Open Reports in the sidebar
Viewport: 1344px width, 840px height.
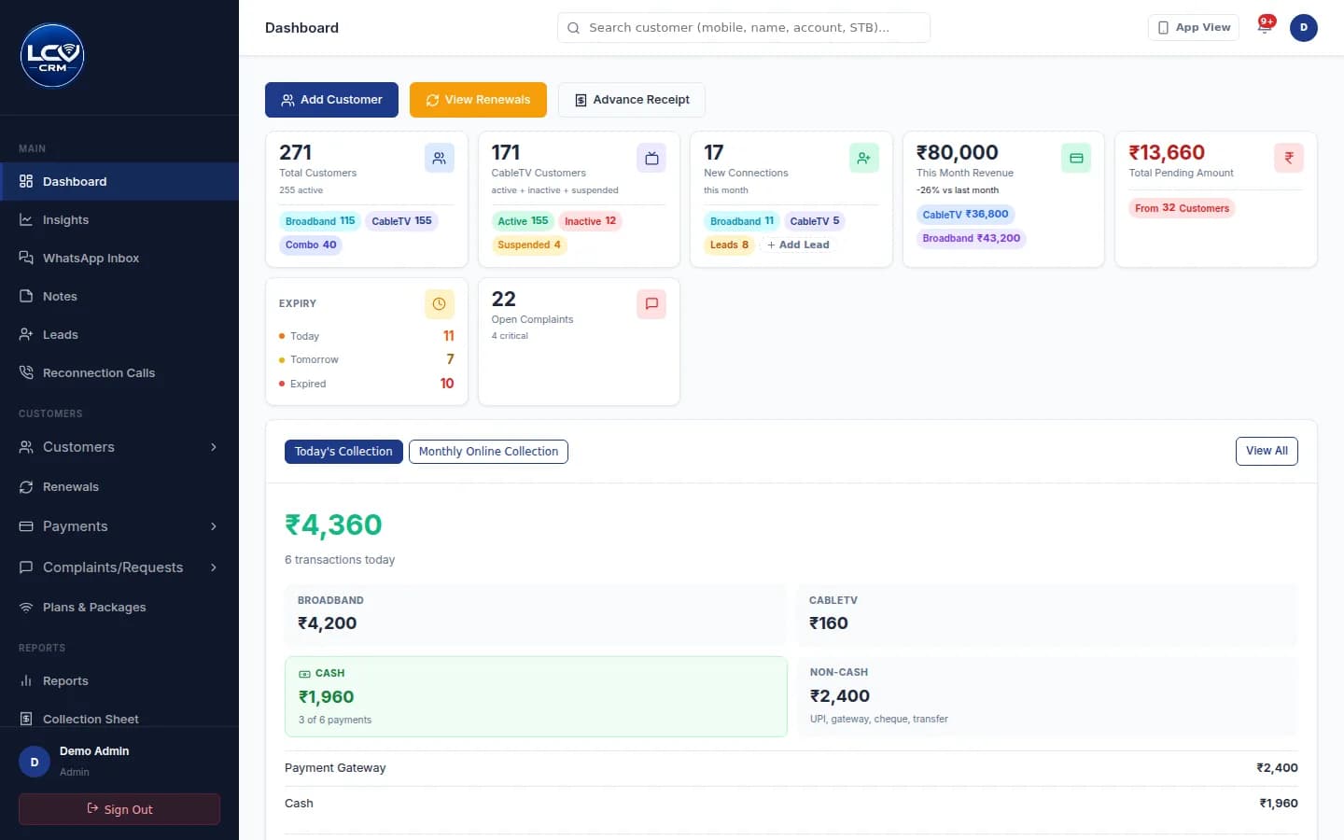click(x=119, y=681)
